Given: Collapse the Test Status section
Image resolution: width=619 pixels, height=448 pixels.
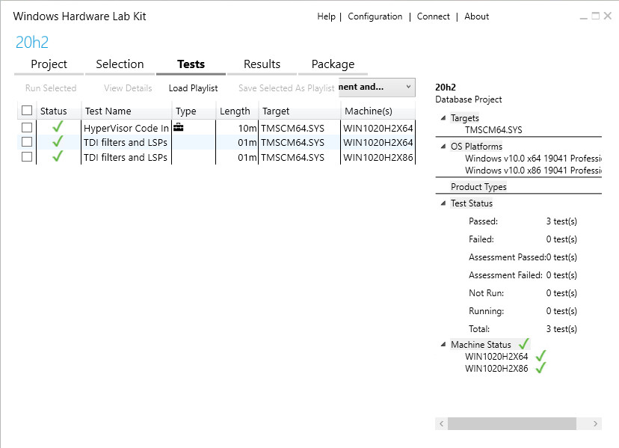Looking at the screenshot, I should pyautogui.click(x=443, y=203).
